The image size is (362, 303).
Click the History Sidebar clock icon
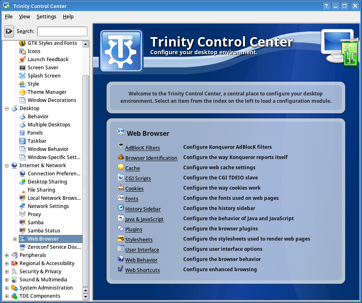point(120,208)
